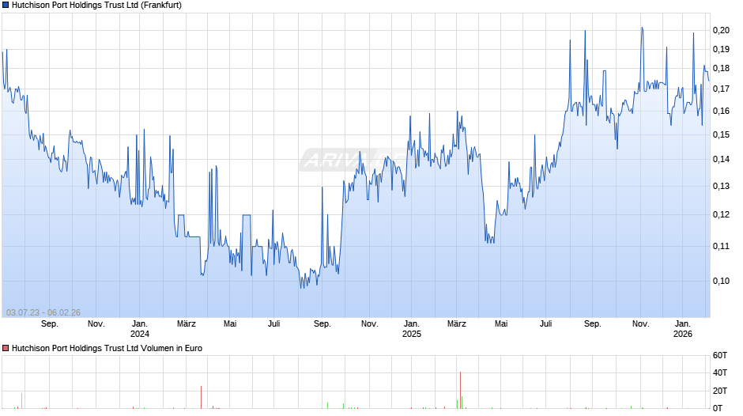Click the 'Jan. 2025' time axis label

[x=411, y=329]
